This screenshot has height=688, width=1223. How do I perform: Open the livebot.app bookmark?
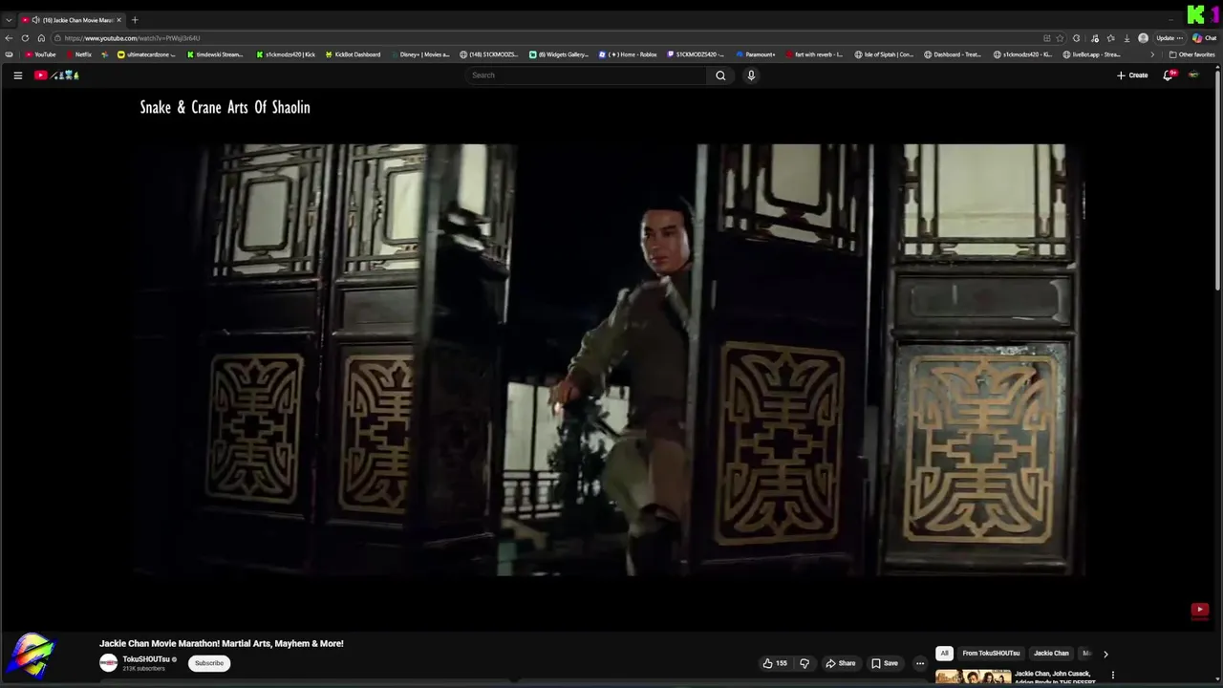pyautogui.click(x=1092, y=54)
